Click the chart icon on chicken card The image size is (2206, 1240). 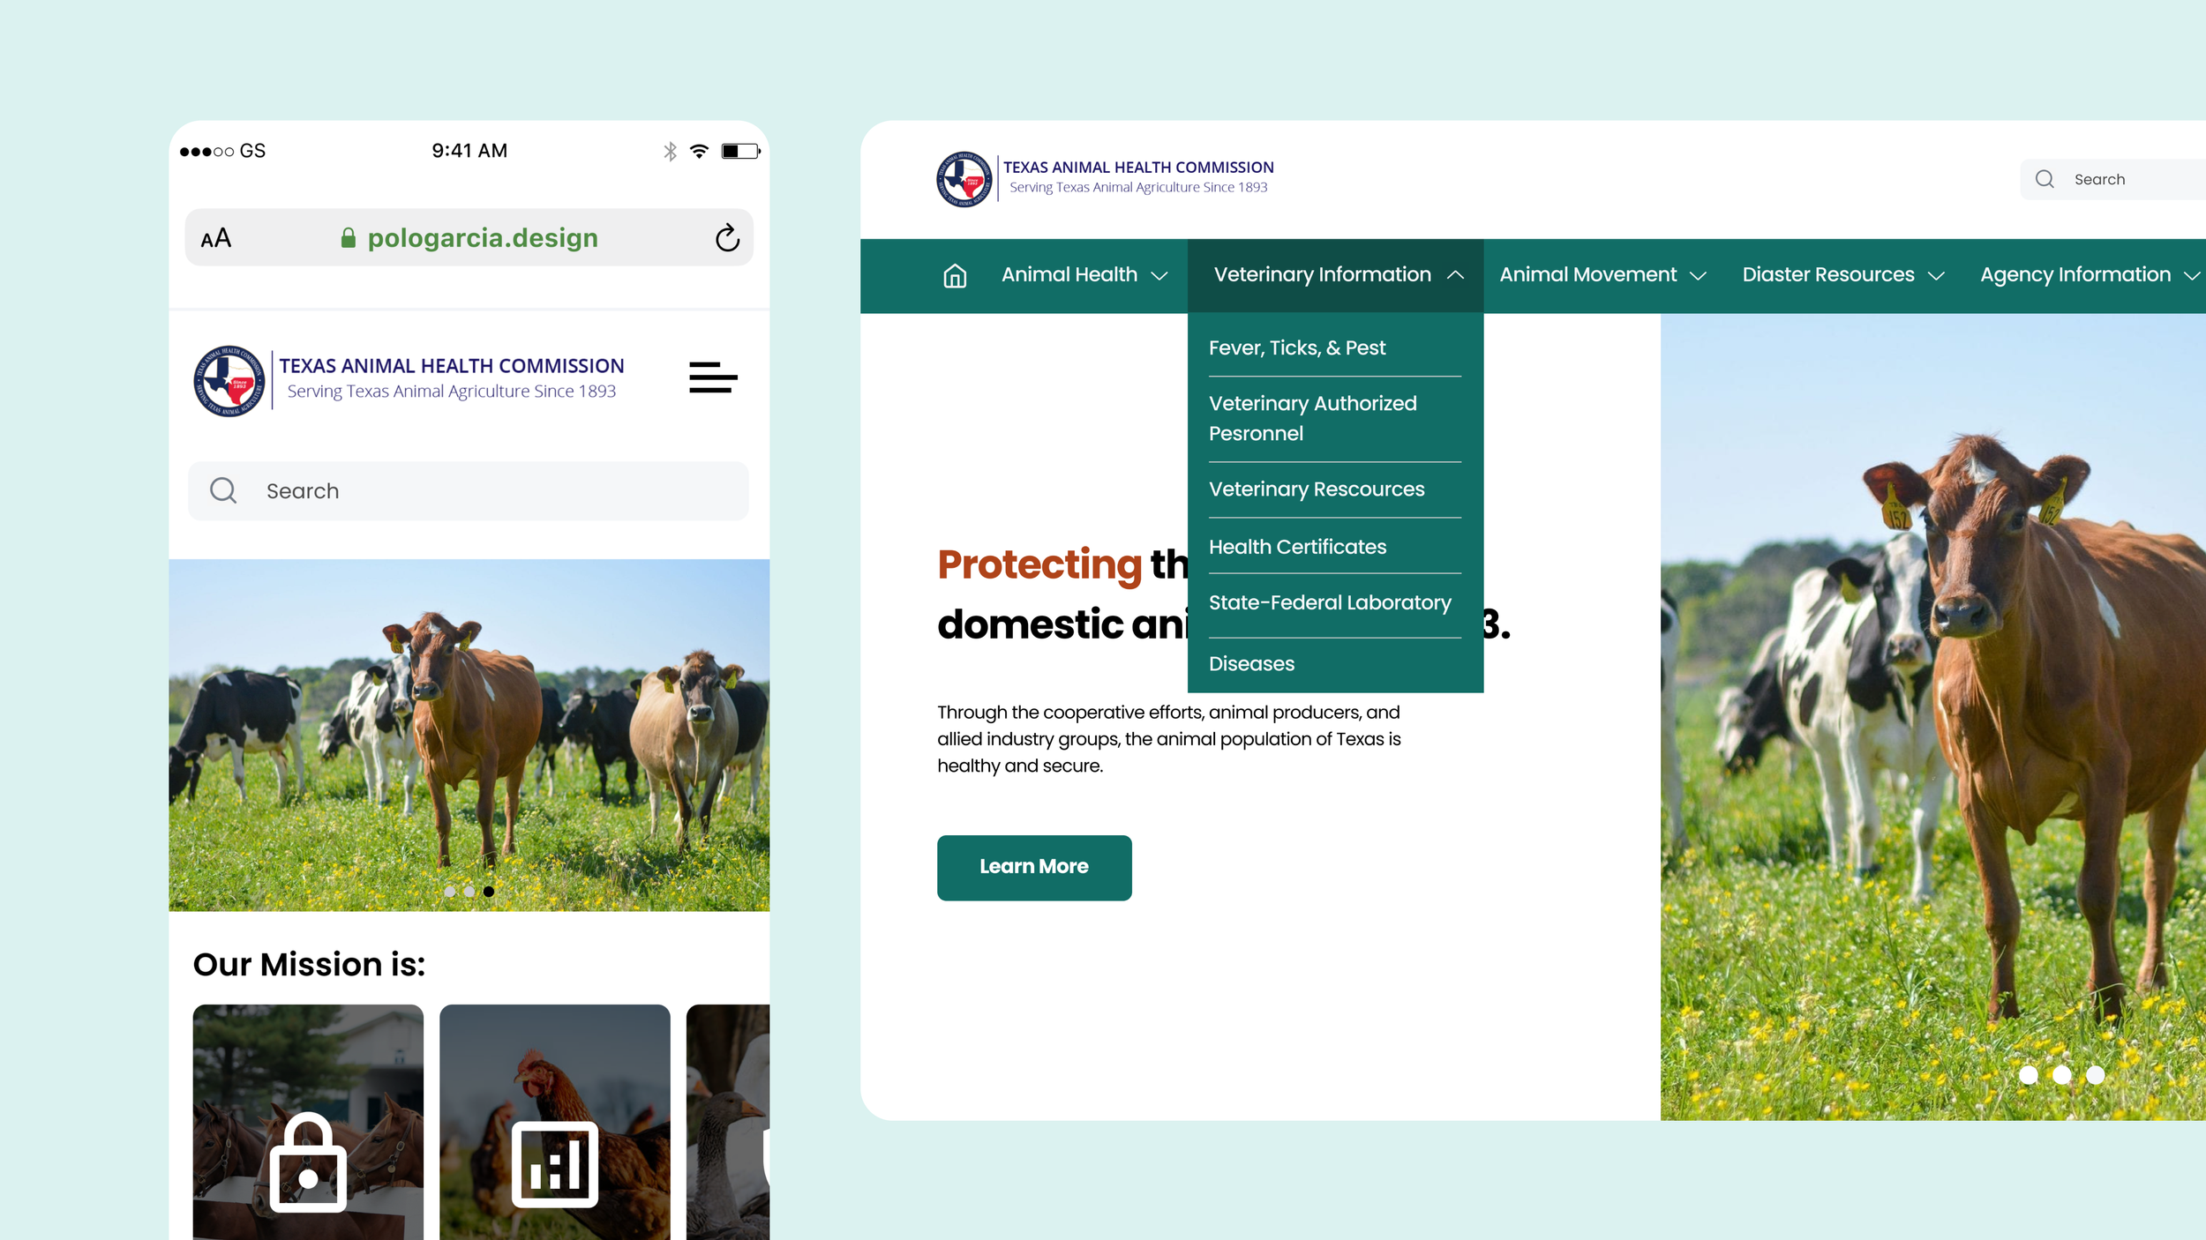pyautogui.click(x=554, y=1164)
